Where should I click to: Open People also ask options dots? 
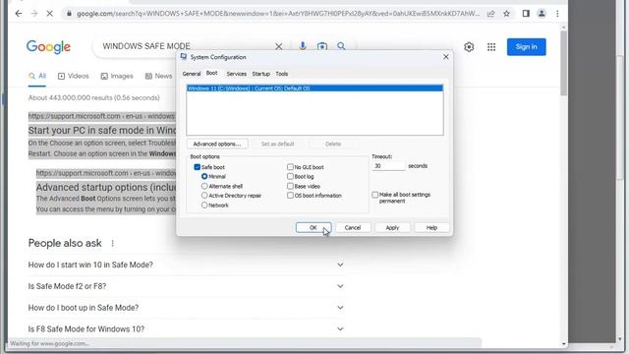click(x=113, y=243)
